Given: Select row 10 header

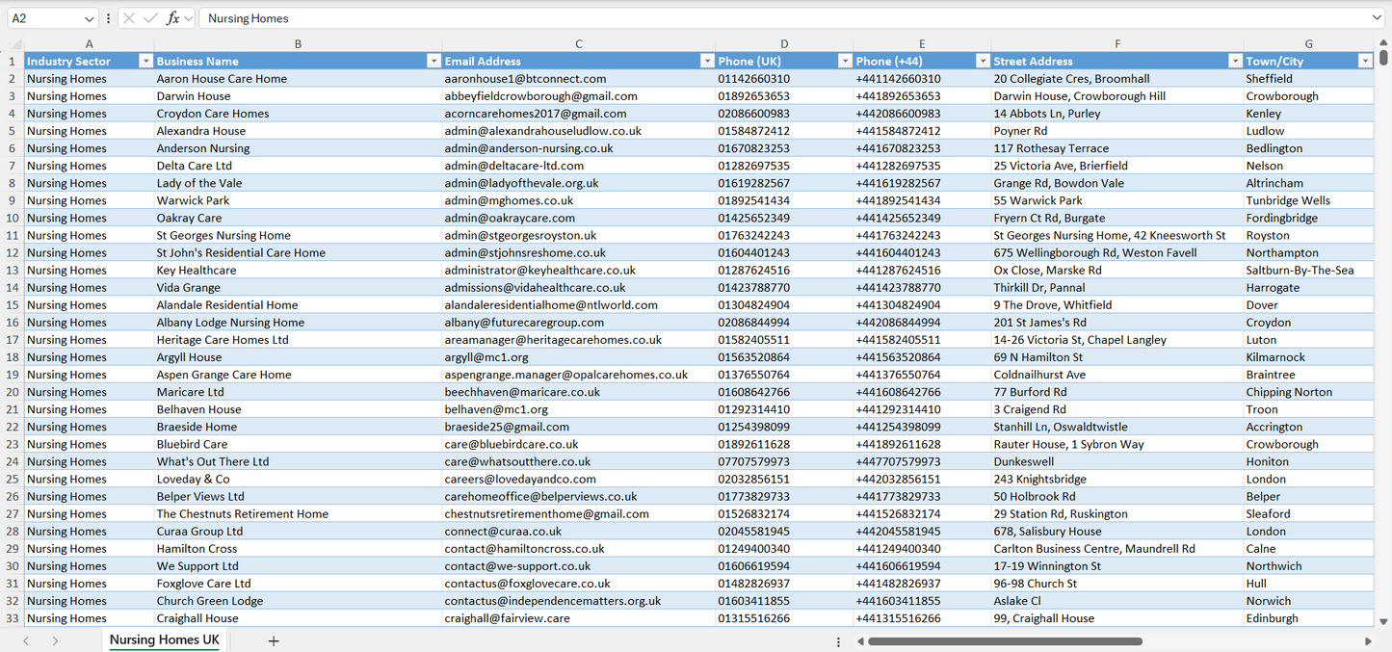Looking at the screenshot, I should [13, 218].
